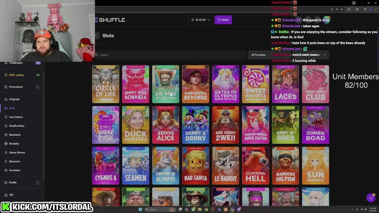The width and height of the screenshot is (379, 213).
Task: Click the Shuffle logo
Action: coord(110,20)
